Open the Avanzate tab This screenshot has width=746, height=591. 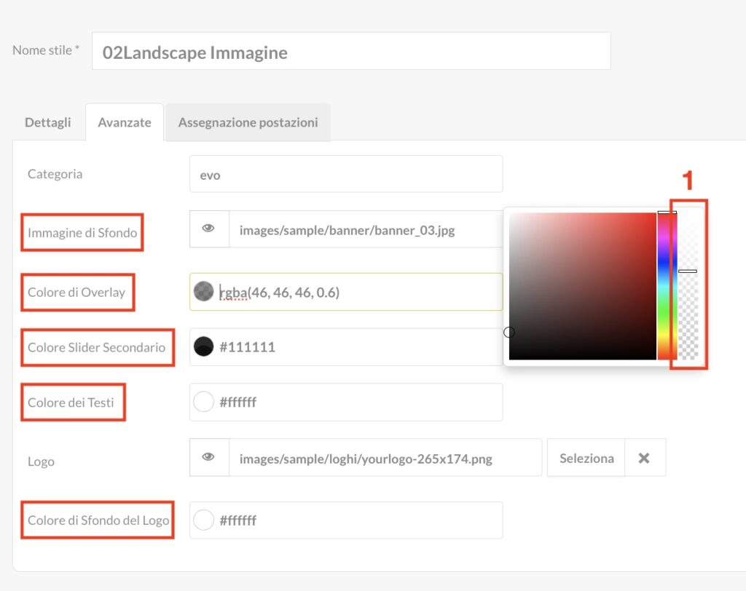coord(125,123)
